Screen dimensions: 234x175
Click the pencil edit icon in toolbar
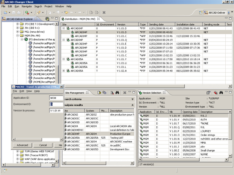point(38,12)
